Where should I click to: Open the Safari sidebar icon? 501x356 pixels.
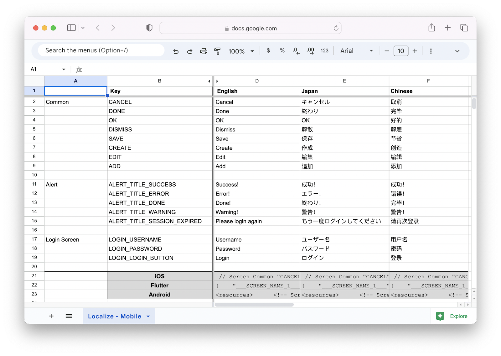(71, 28)
